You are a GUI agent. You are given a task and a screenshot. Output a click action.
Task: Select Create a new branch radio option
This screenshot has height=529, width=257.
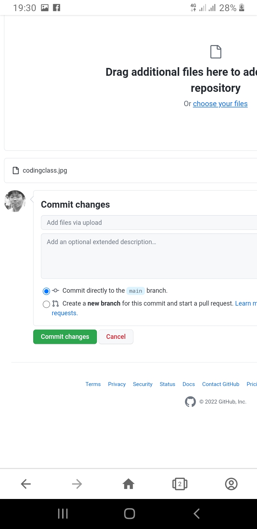click(46, 304)
